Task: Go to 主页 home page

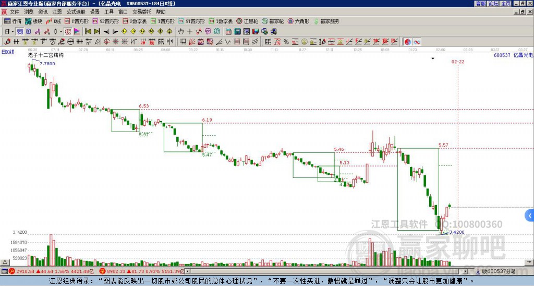Action: click(x=506, y=4)
